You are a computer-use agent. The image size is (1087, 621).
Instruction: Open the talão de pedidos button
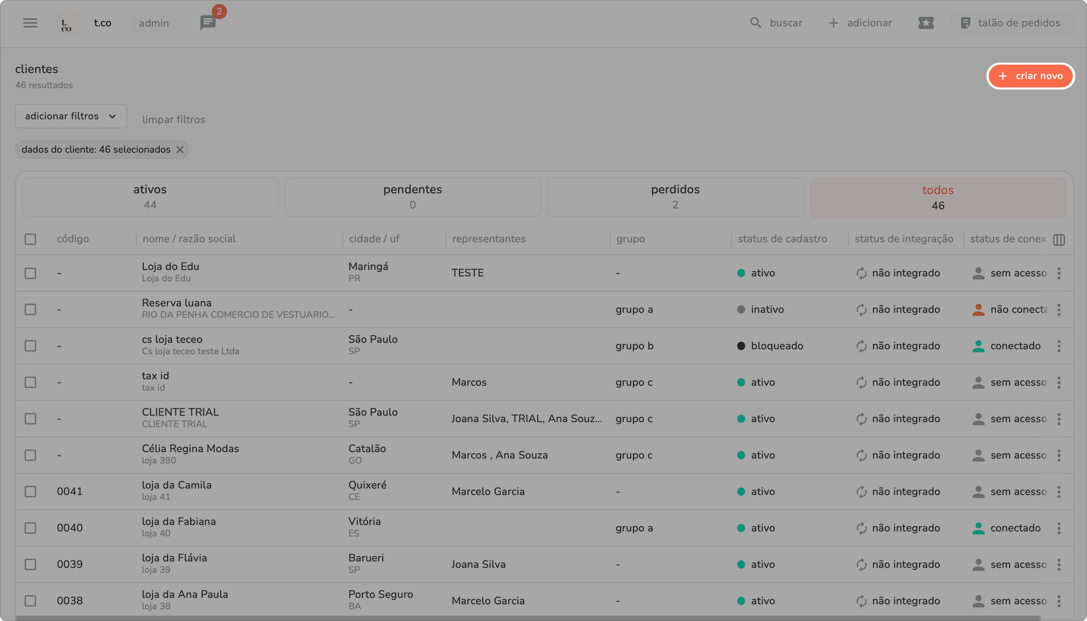click(x=1010, y=23)
